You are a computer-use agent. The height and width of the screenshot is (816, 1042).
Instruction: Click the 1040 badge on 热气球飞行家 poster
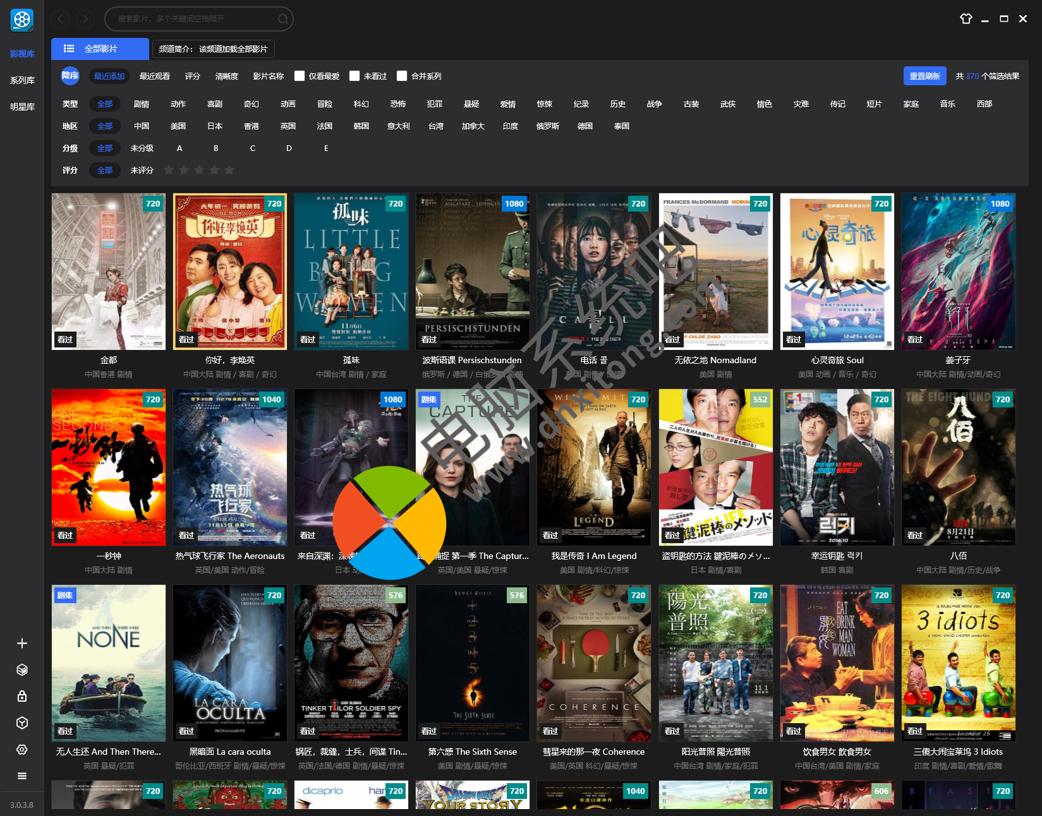[x=272, y=399]
